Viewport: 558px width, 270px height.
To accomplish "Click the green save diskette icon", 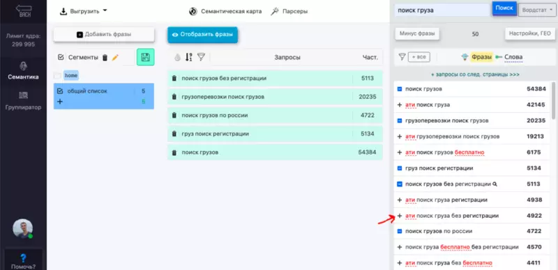I will 146,57.
